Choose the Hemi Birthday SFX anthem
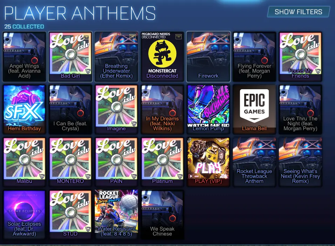Image resolution: width=335 pixels, height=246 pixels. [x=25, y=110]
